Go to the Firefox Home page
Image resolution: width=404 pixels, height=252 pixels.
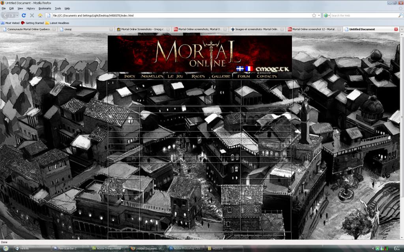(40, 15)
